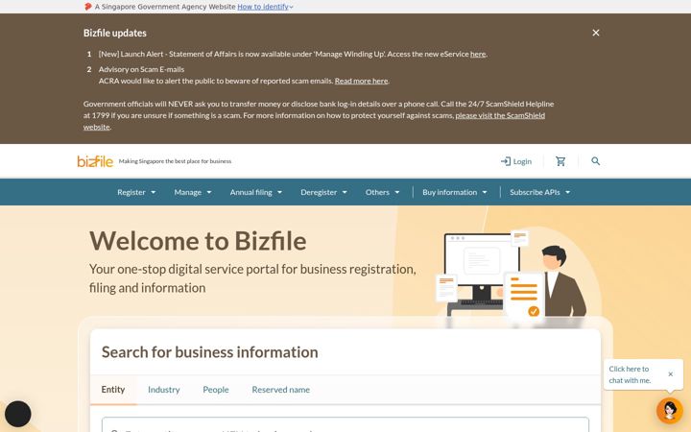Select the Entity tab

pos(113,390)
